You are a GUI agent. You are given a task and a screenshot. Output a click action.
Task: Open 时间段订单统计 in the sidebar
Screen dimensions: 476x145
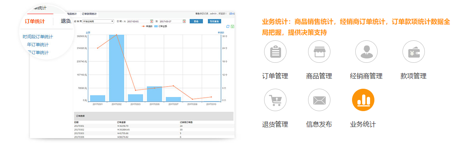(38, 37)
